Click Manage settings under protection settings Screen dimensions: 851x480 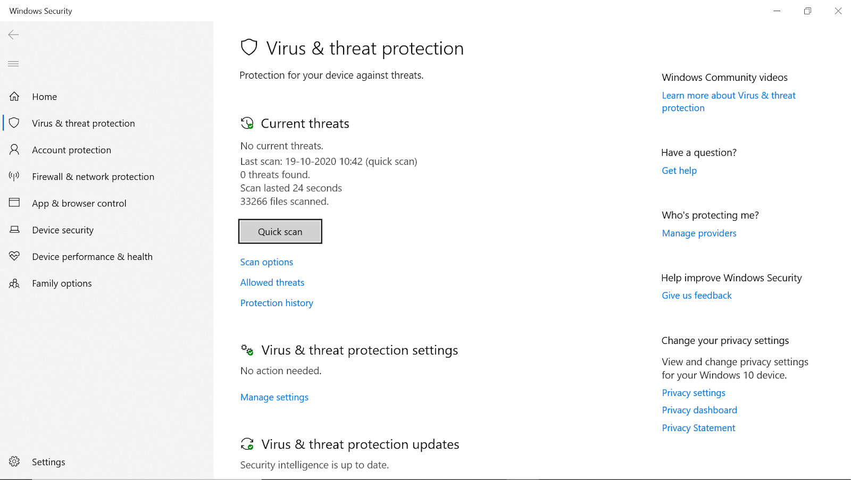point(274,397)
